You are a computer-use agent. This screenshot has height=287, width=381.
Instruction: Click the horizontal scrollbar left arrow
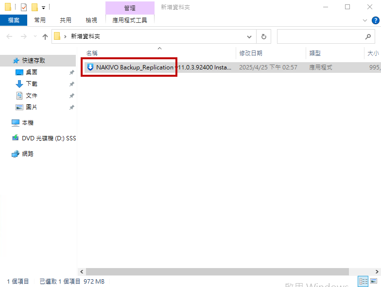(82, 272)
